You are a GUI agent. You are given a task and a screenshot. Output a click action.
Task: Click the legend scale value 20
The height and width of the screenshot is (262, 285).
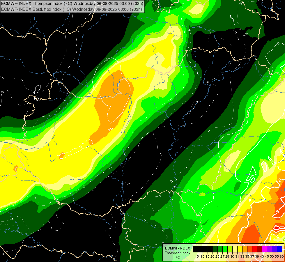tap(213, 256)
